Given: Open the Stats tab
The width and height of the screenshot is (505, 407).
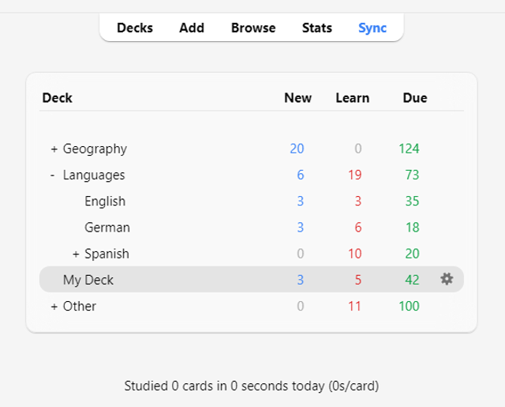Looking at the screenshot, I should tap(317, 28).
